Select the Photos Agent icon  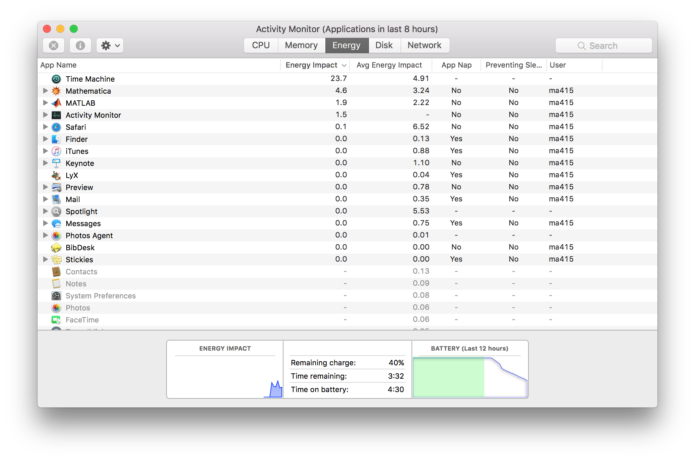point(56,236)
